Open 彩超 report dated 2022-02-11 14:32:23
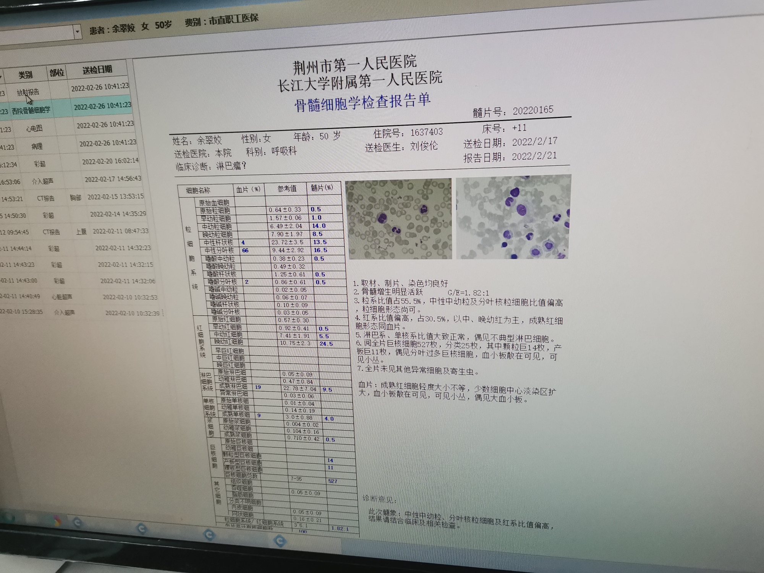The image size is (764, 573). (x=76, y=248)
